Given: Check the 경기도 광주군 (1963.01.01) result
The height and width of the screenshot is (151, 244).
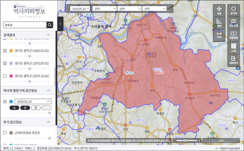Looking at the screenshot, I should coord(5,50).
